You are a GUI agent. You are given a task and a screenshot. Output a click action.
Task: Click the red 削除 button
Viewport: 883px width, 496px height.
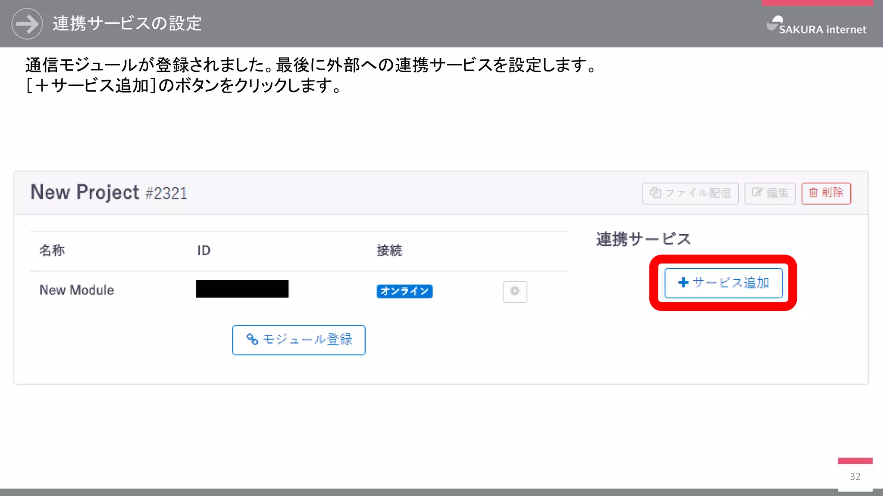point(826,193)
